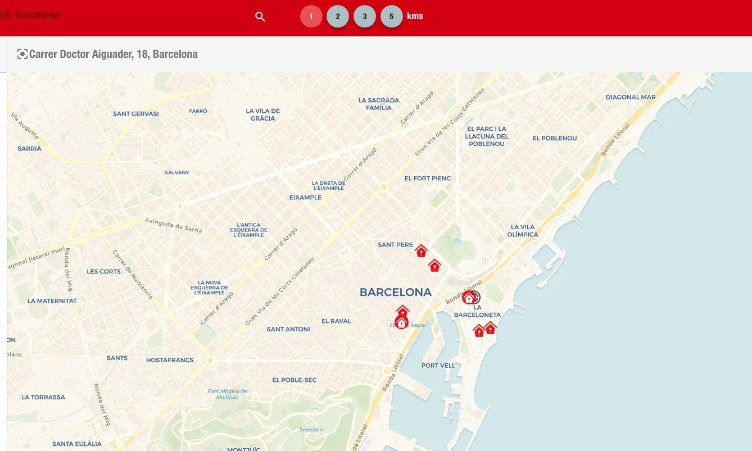Select the right house marker on Barceloneta beach
This screenshot has width=752, height=451.
click(490, 329)
